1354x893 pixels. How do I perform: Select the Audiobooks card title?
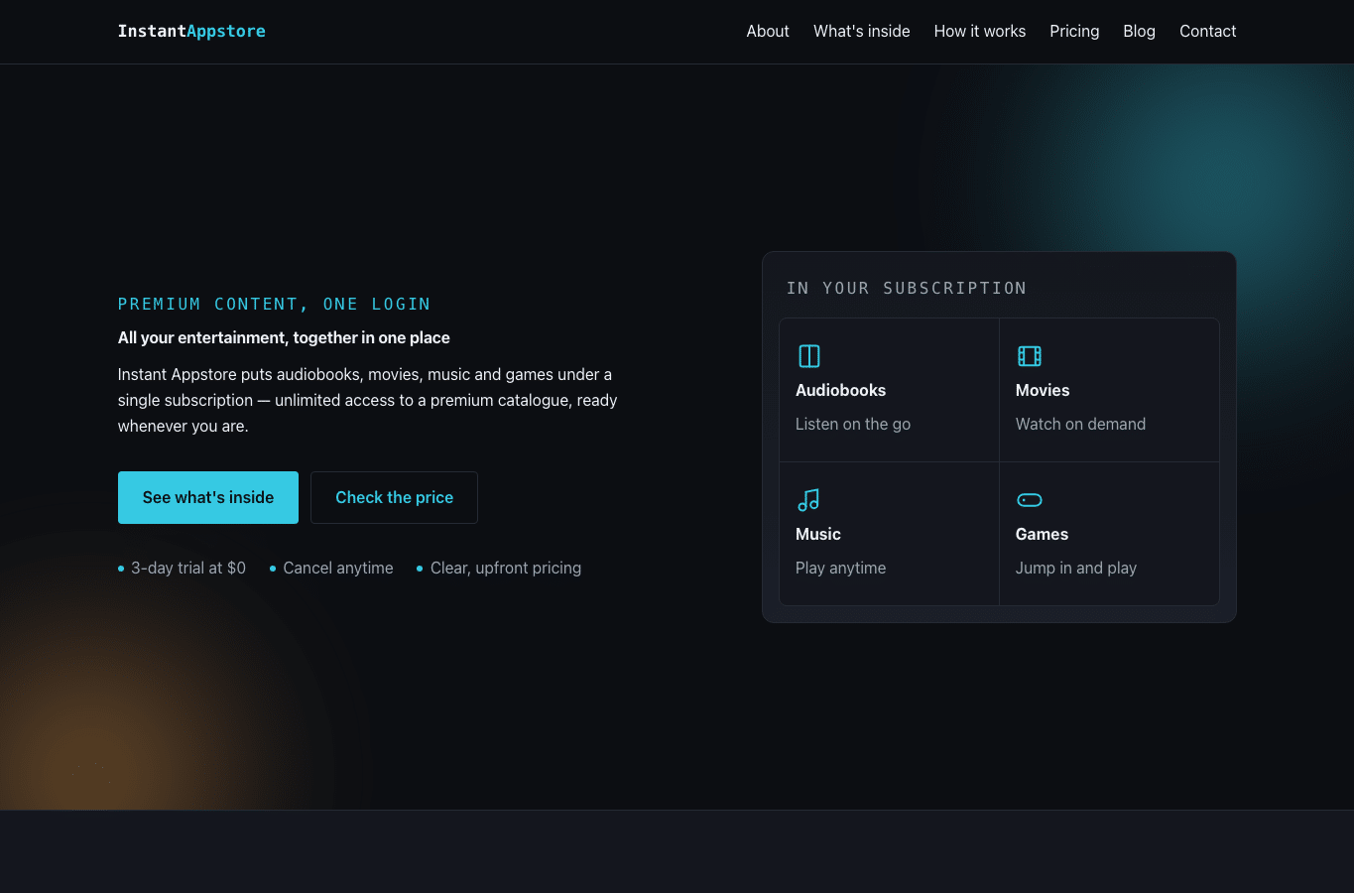click(x=840, y=390)
